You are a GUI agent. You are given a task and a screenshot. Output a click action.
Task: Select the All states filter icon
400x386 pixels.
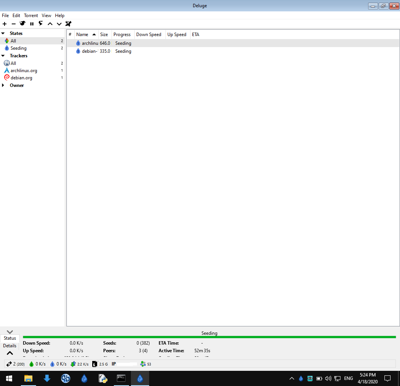pyautogui.click(x=7, y=41)
